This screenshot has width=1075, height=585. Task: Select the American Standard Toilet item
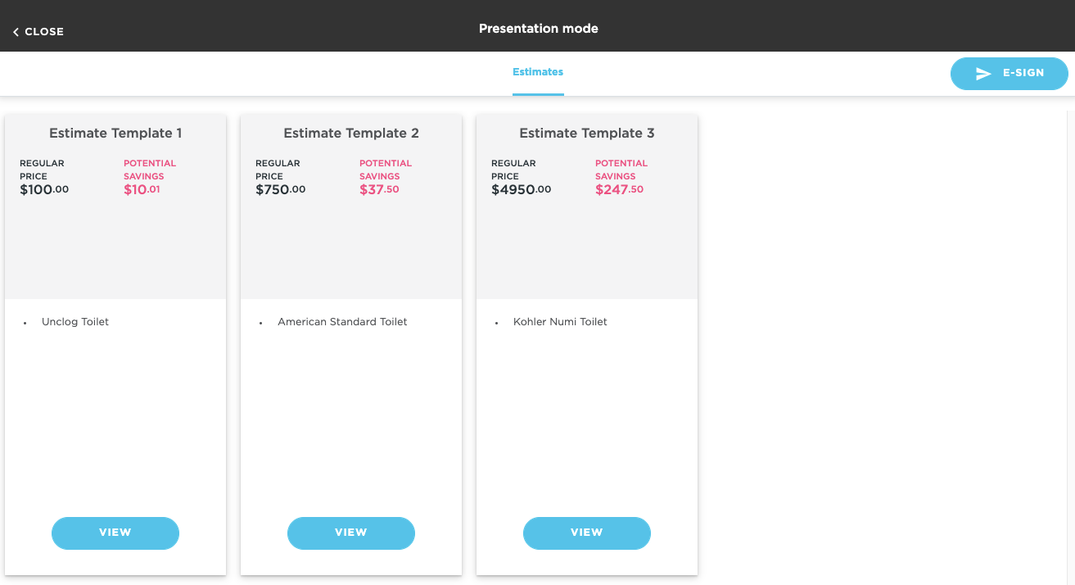(342, 321)
